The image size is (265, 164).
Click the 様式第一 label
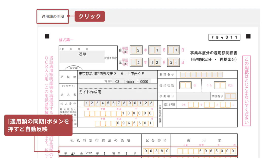[x=66, y=40]
